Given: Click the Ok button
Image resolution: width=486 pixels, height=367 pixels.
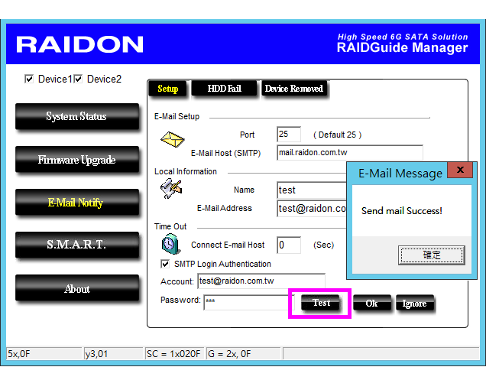Looking at the screenshot, I should click(371, 303).
